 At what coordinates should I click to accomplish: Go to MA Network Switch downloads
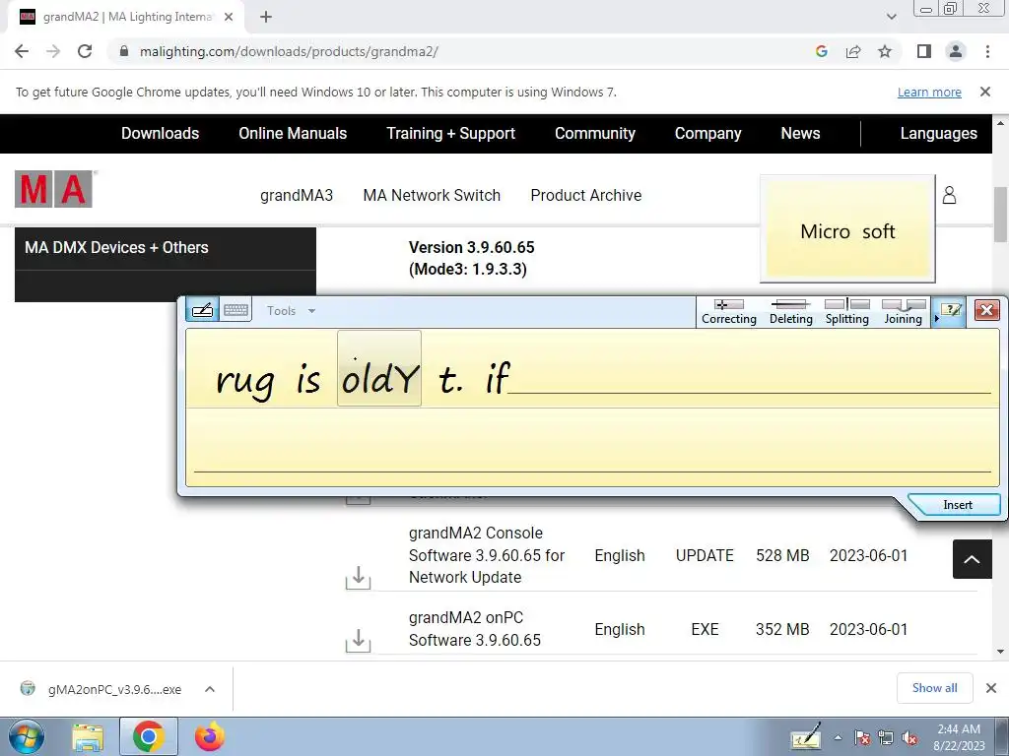432,195
